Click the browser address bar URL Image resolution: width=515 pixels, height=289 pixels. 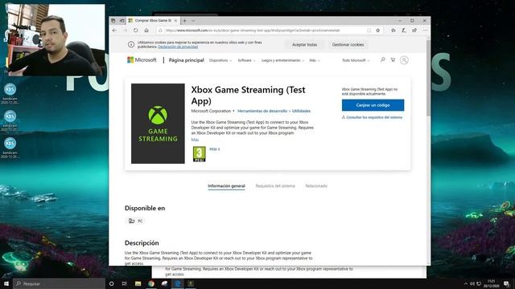[x=252, y=31]
